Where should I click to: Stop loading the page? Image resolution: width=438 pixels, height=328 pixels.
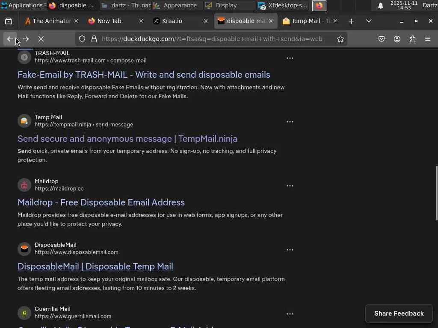point(41,39)
